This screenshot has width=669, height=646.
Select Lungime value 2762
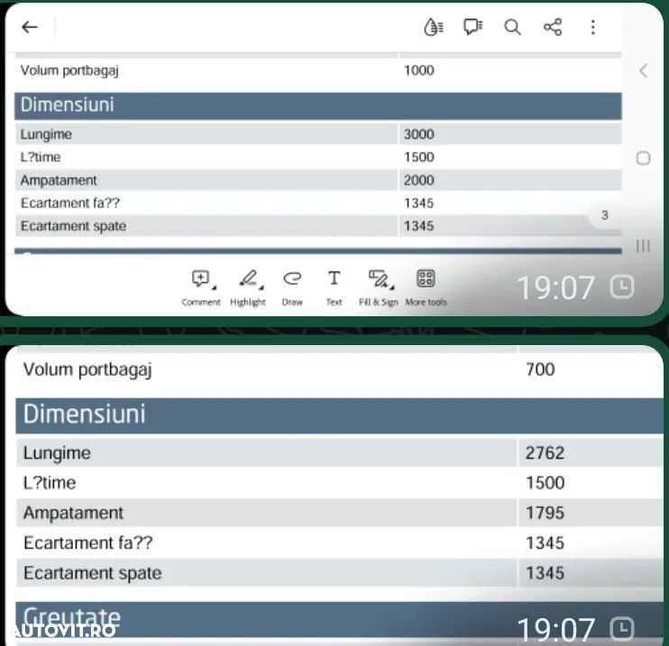point(545,453)
